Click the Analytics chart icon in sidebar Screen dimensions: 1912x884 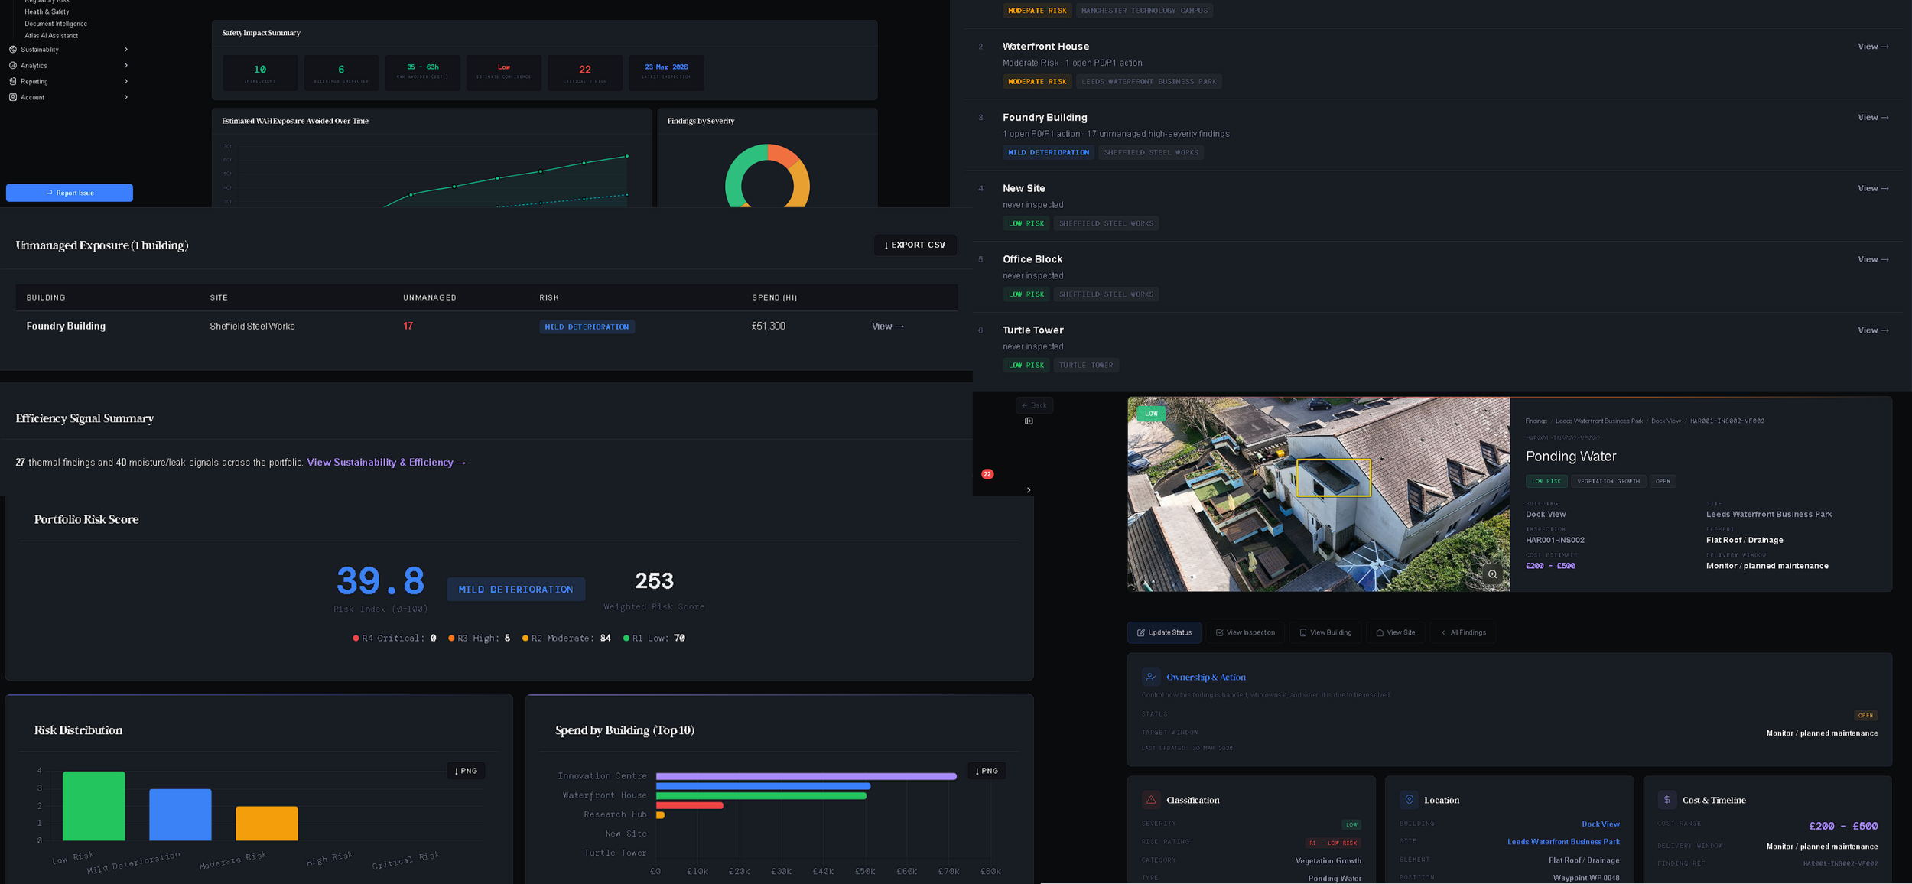(x=13, y=66)
